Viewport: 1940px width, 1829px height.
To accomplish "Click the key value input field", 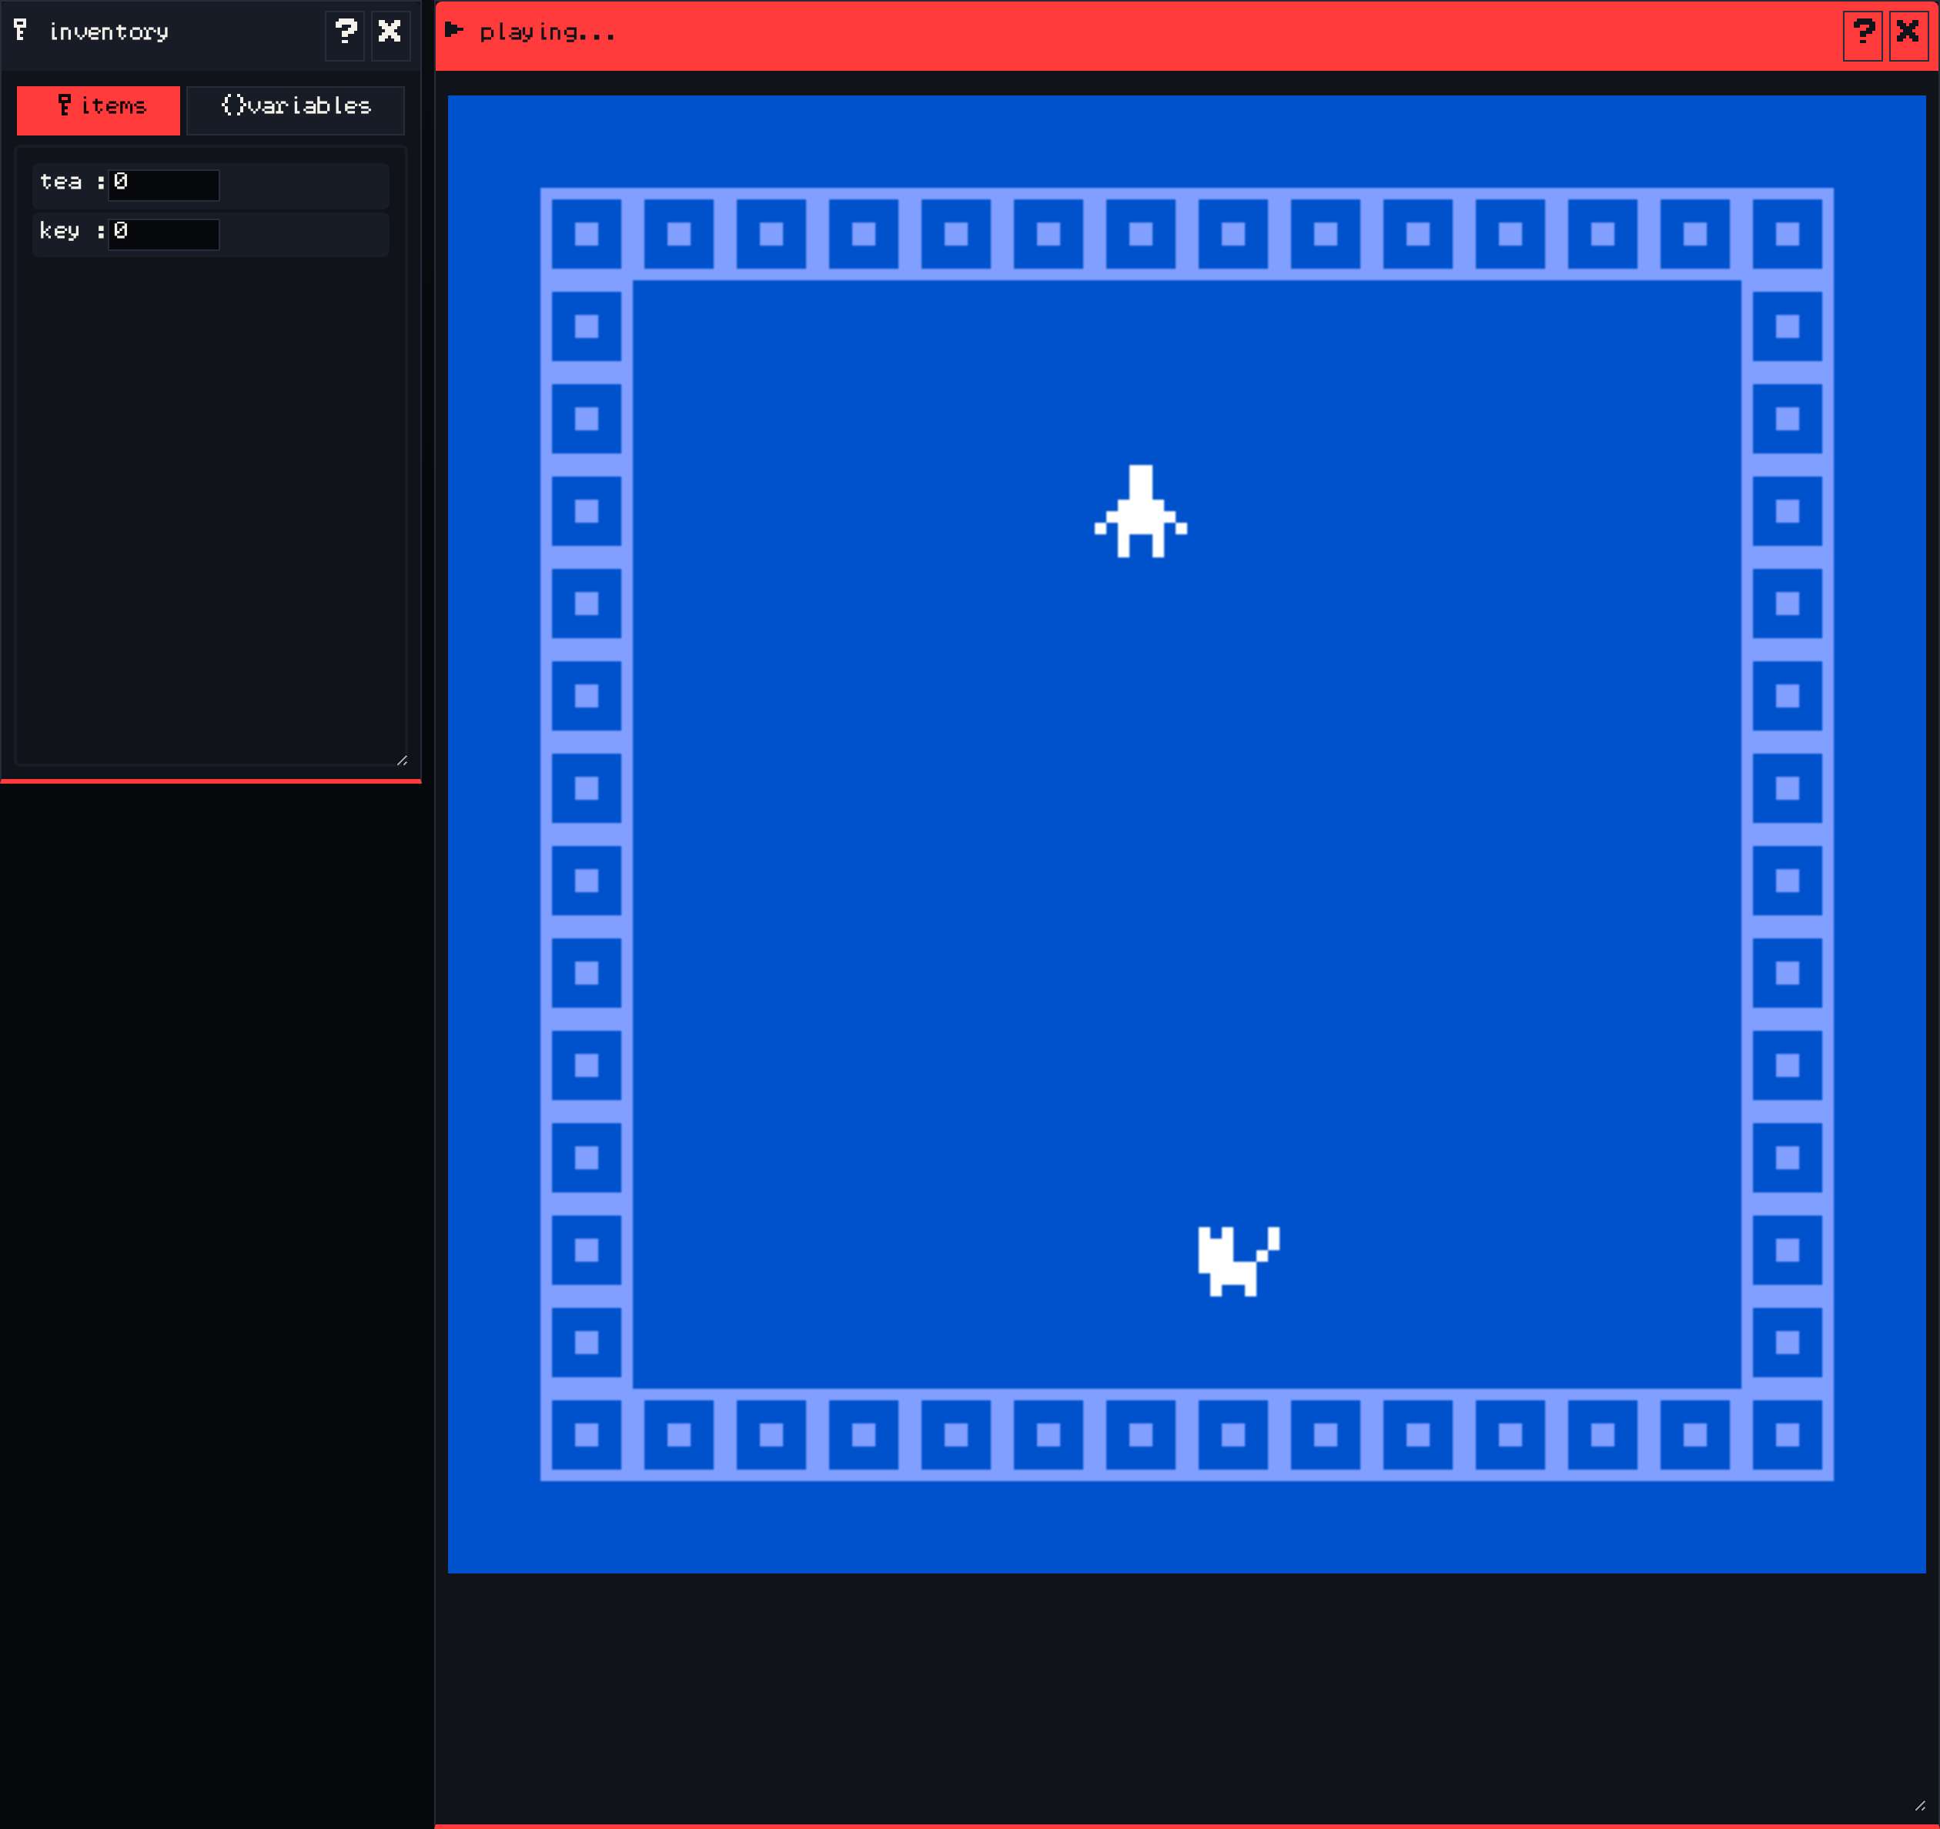I will [164, 233].
